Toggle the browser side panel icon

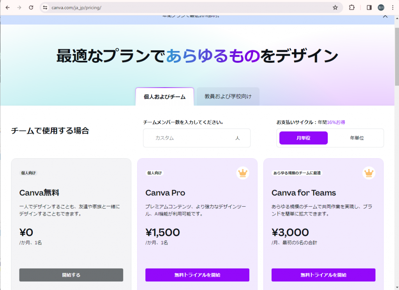pos(369,7)
